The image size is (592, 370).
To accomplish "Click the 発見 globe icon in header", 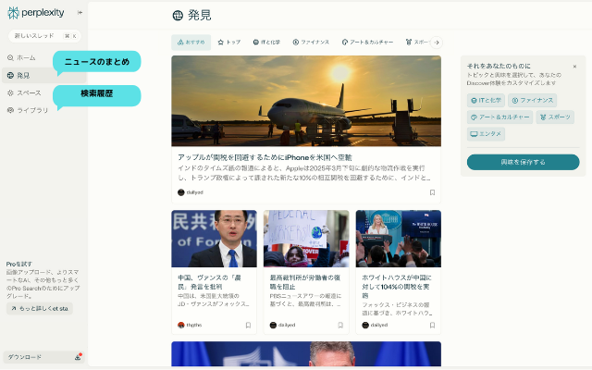I will [x=178, y=16].
